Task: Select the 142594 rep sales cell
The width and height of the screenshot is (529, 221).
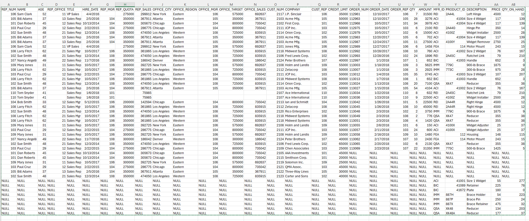Action: [x=143, y=102]
